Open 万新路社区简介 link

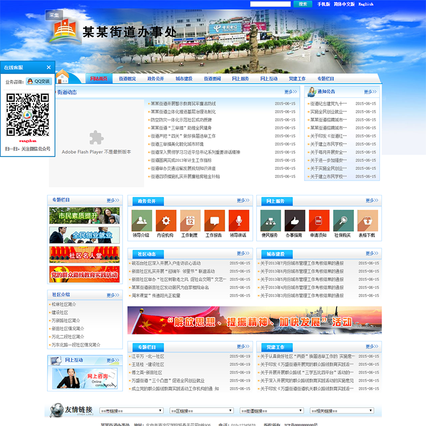tap(65, 321)
